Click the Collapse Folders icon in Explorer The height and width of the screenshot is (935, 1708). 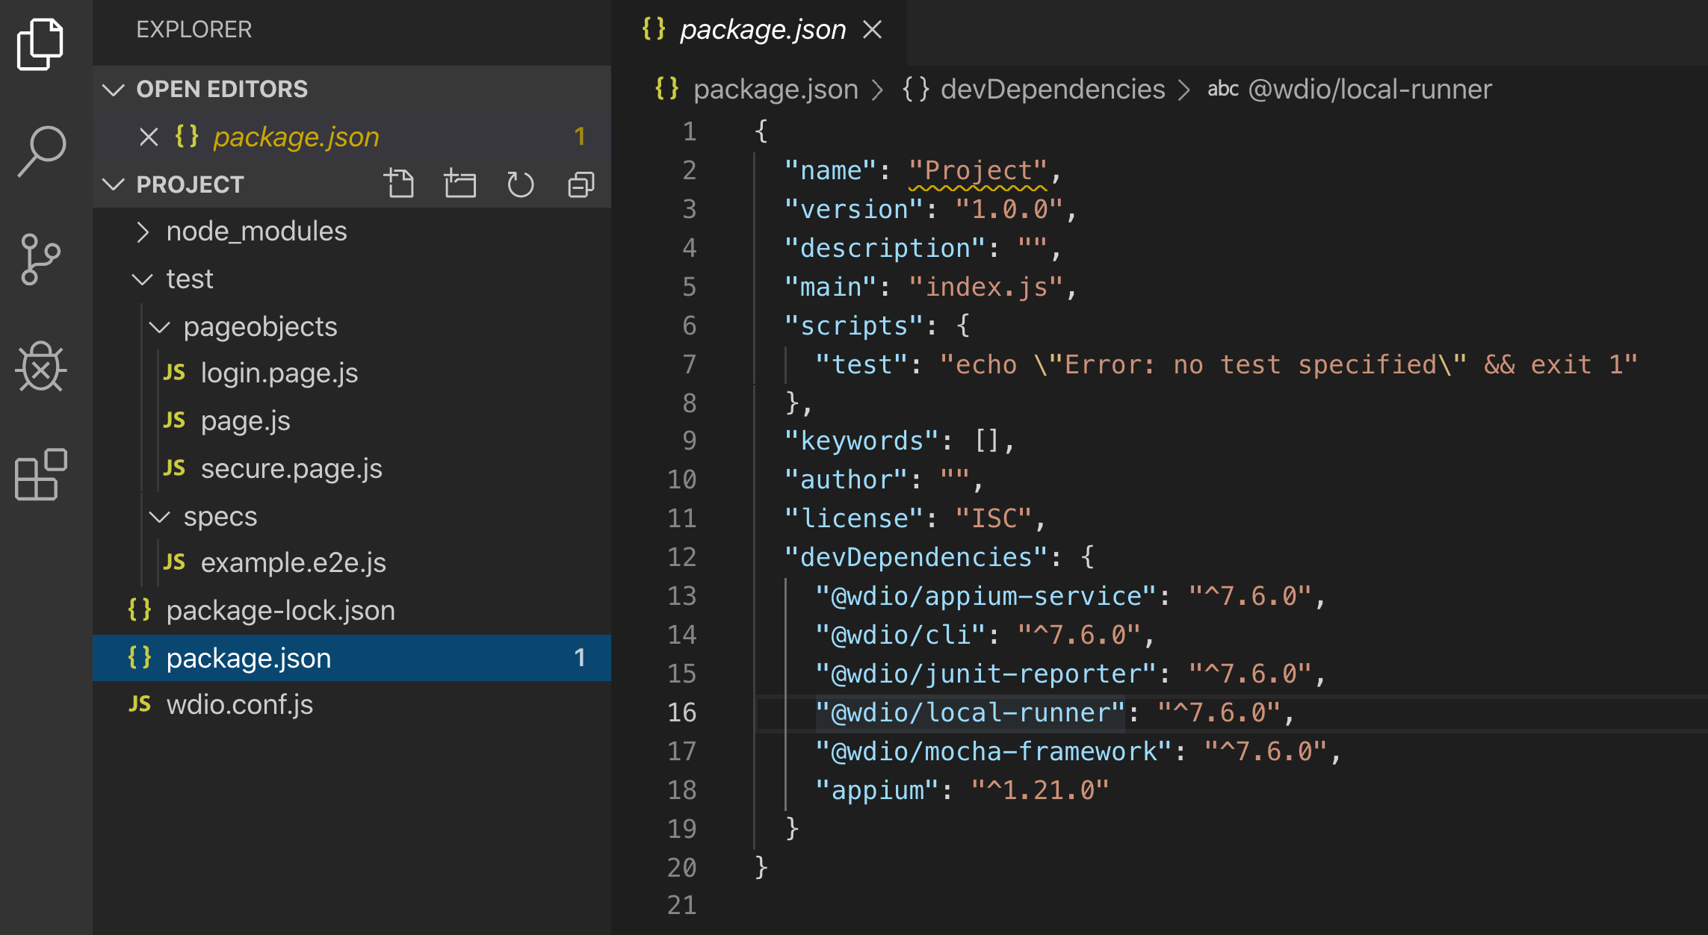(581, 184)
